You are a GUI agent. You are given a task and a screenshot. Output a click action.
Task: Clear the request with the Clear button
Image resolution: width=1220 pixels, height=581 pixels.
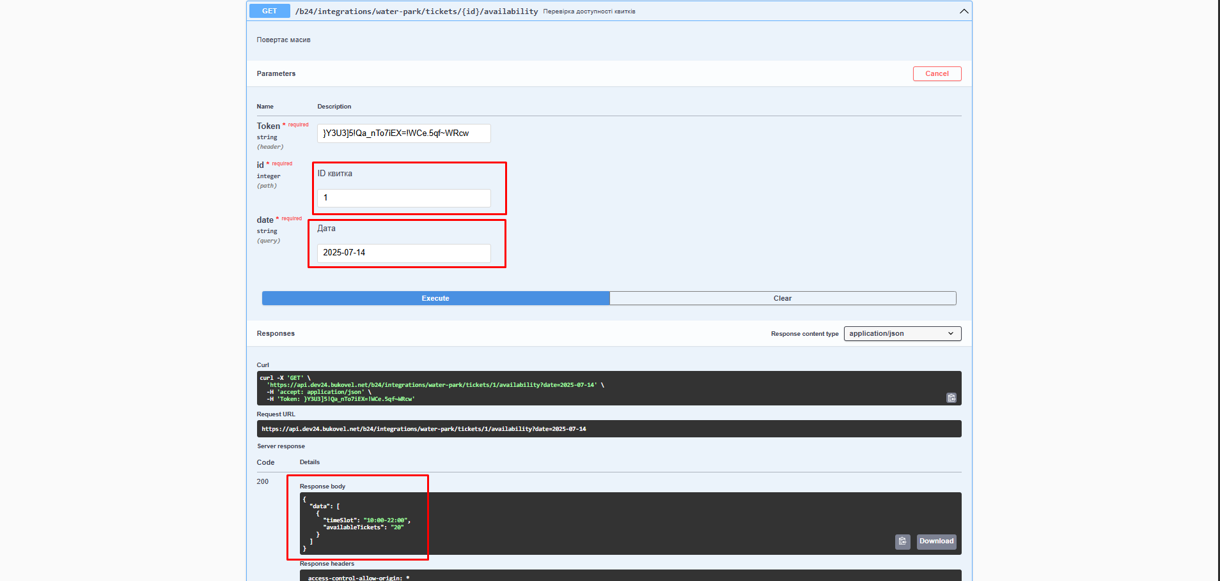click(x=782, y=298)
